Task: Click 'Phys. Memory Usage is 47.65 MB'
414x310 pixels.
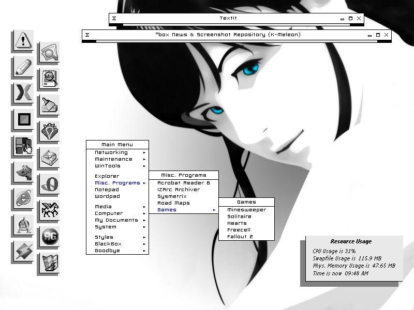Action: coord(354,266)
